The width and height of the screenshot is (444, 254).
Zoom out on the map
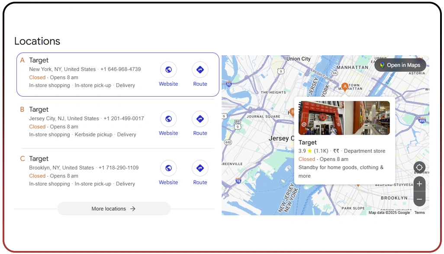pos(419,199)
